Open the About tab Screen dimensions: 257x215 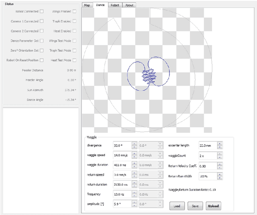click(x=129, y=5)
